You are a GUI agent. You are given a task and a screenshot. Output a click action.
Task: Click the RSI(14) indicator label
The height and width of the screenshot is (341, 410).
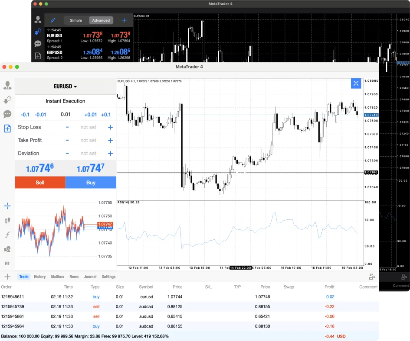coord(128,202)
